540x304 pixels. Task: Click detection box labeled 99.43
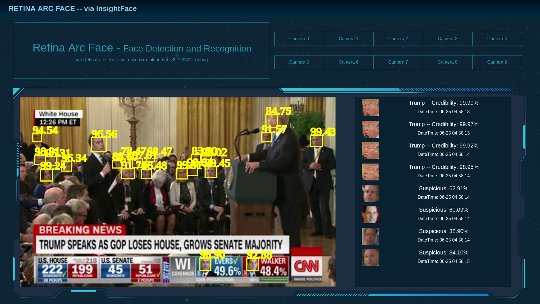tap(316, 141)
